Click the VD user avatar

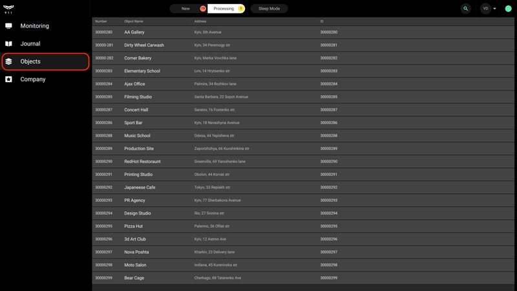coord(485,8)
